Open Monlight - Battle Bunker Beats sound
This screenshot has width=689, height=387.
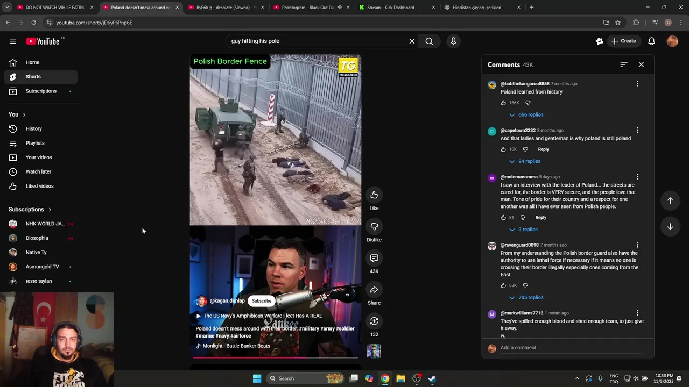[x=233, y=346]
